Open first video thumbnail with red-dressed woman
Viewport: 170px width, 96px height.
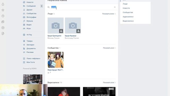pos(64,91)
